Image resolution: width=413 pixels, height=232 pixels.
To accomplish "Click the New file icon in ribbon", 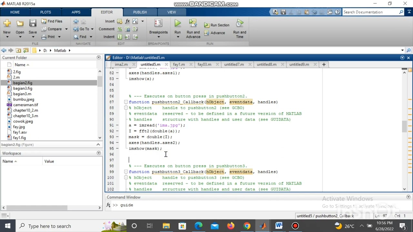I will pos(7,23).
